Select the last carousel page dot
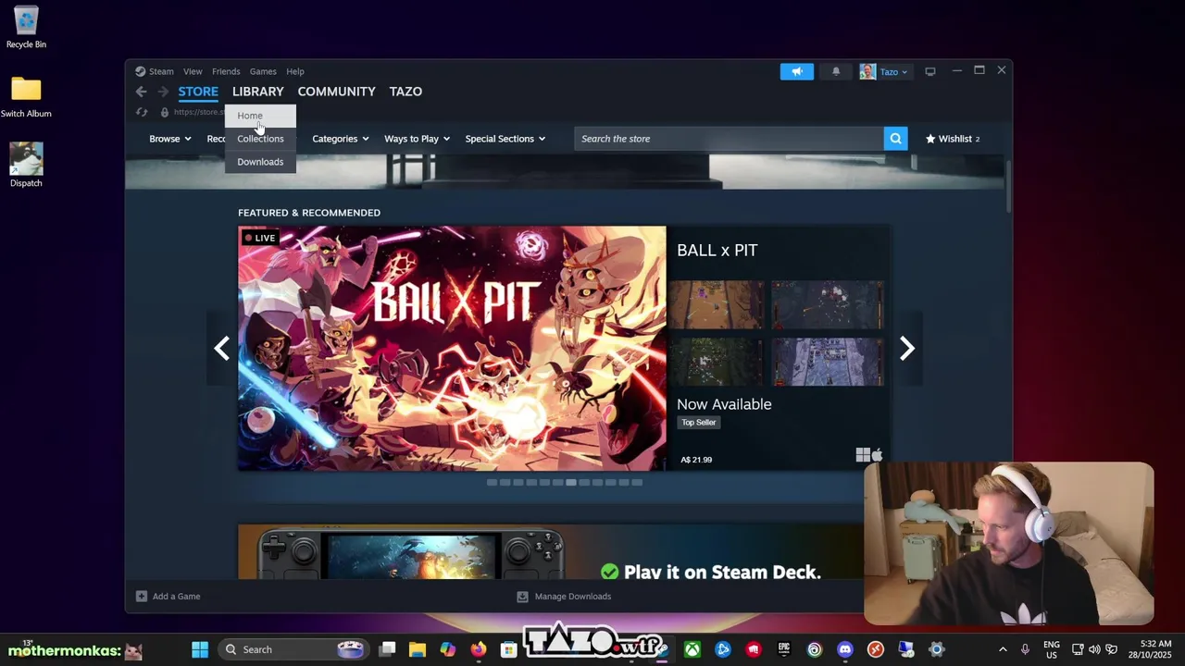Image resolution: width=1185 pixels, height=666 pixels. pos(637,482)
